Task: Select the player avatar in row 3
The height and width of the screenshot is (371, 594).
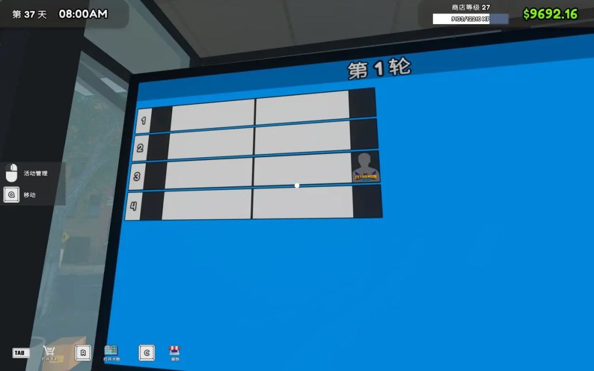Action: pos(365,168)
